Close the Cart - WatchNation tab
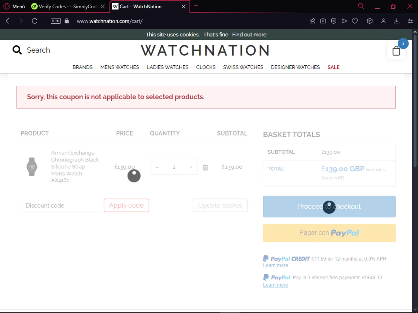This screenshot has width=418, height=313. [184, 6]
